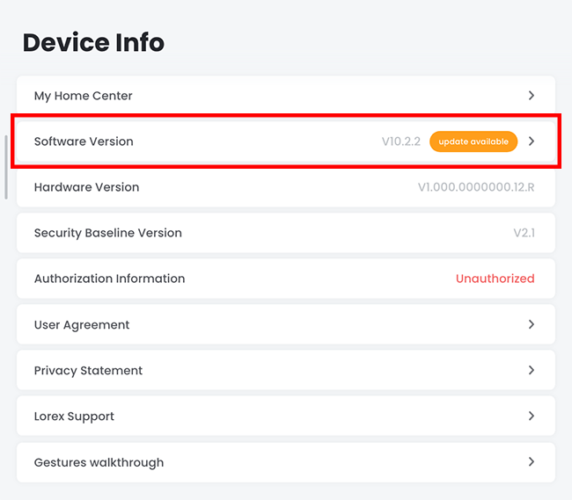The image size is (572, 500).
Task: Click the red Unauthorized status text
Action: 495,279
